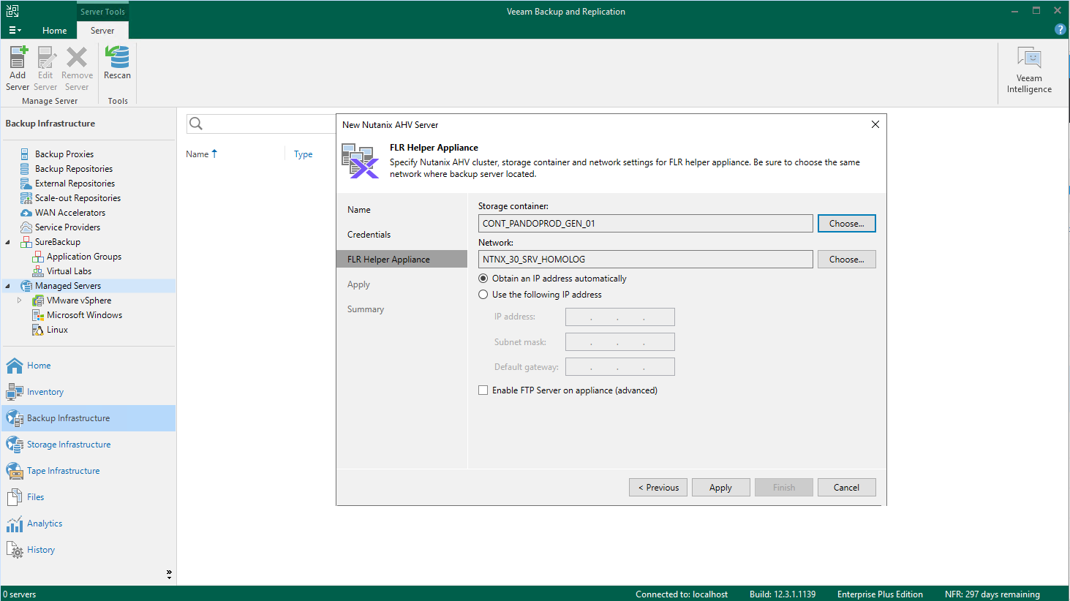Collapse the Managed Servers tree node
Screen dimensions: 1070x601
(x=8, y=286)
